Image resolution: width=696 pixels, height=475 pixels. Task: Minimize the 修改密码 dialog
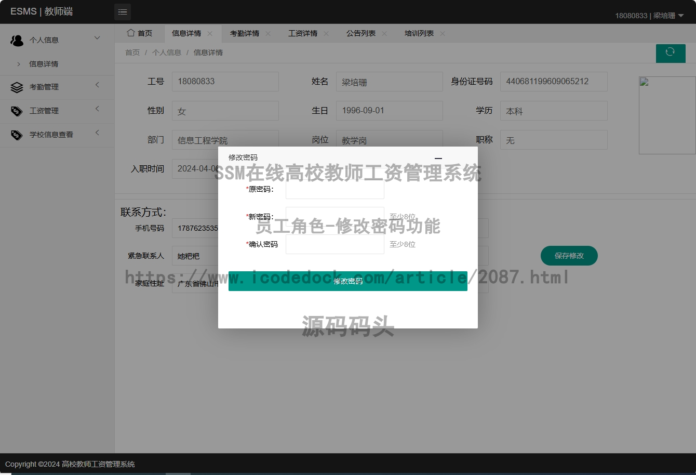[438, 158]
